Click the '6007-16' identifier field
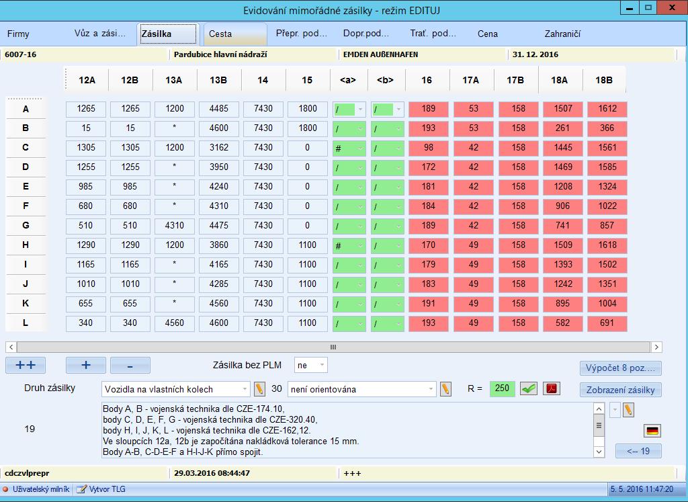688x502 pixels. click(x=84, y=55)
